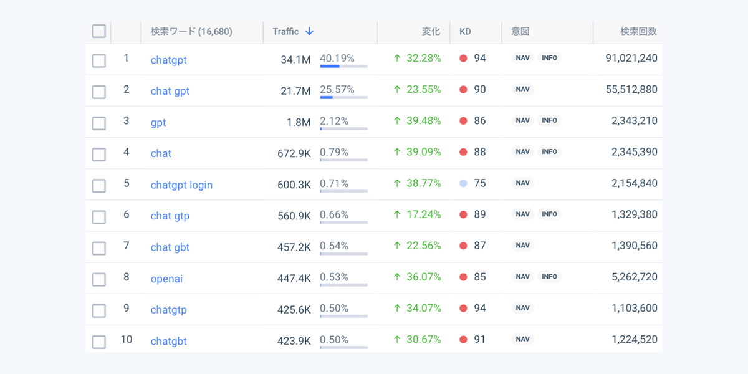748x374 pixels.
Task: Click the NAV tag in chatgbt row
Action: (522, 339)
